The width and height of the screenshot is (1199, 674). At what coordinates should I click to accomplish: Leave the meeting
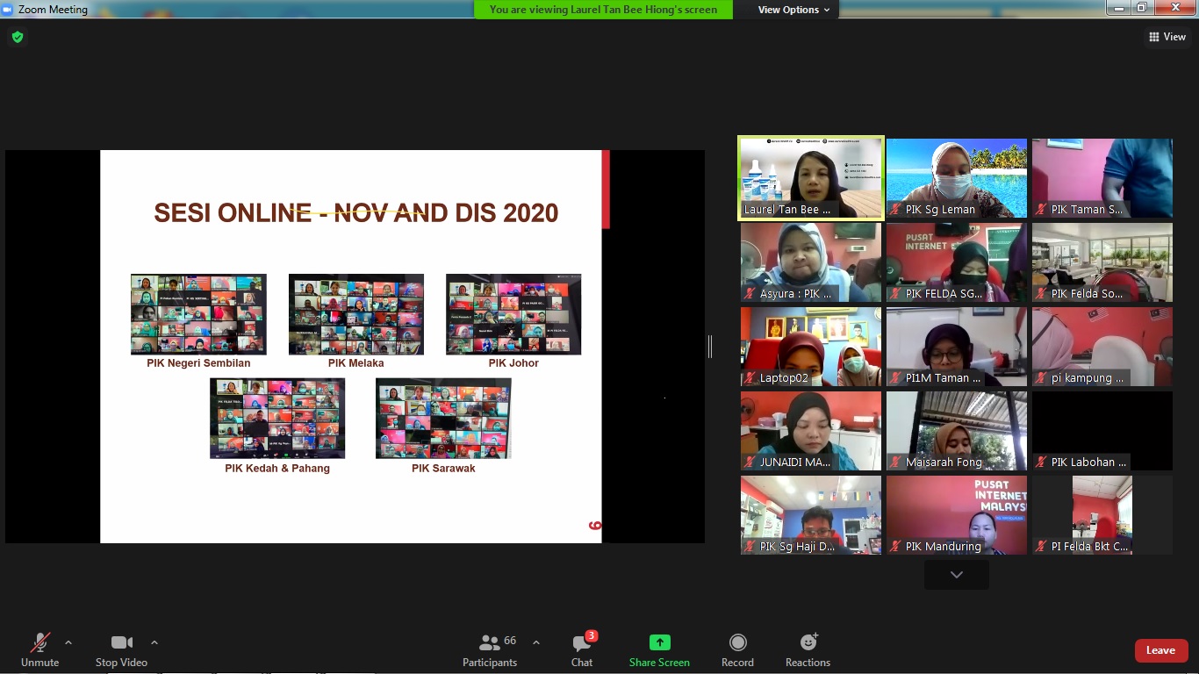point(1160,650)
